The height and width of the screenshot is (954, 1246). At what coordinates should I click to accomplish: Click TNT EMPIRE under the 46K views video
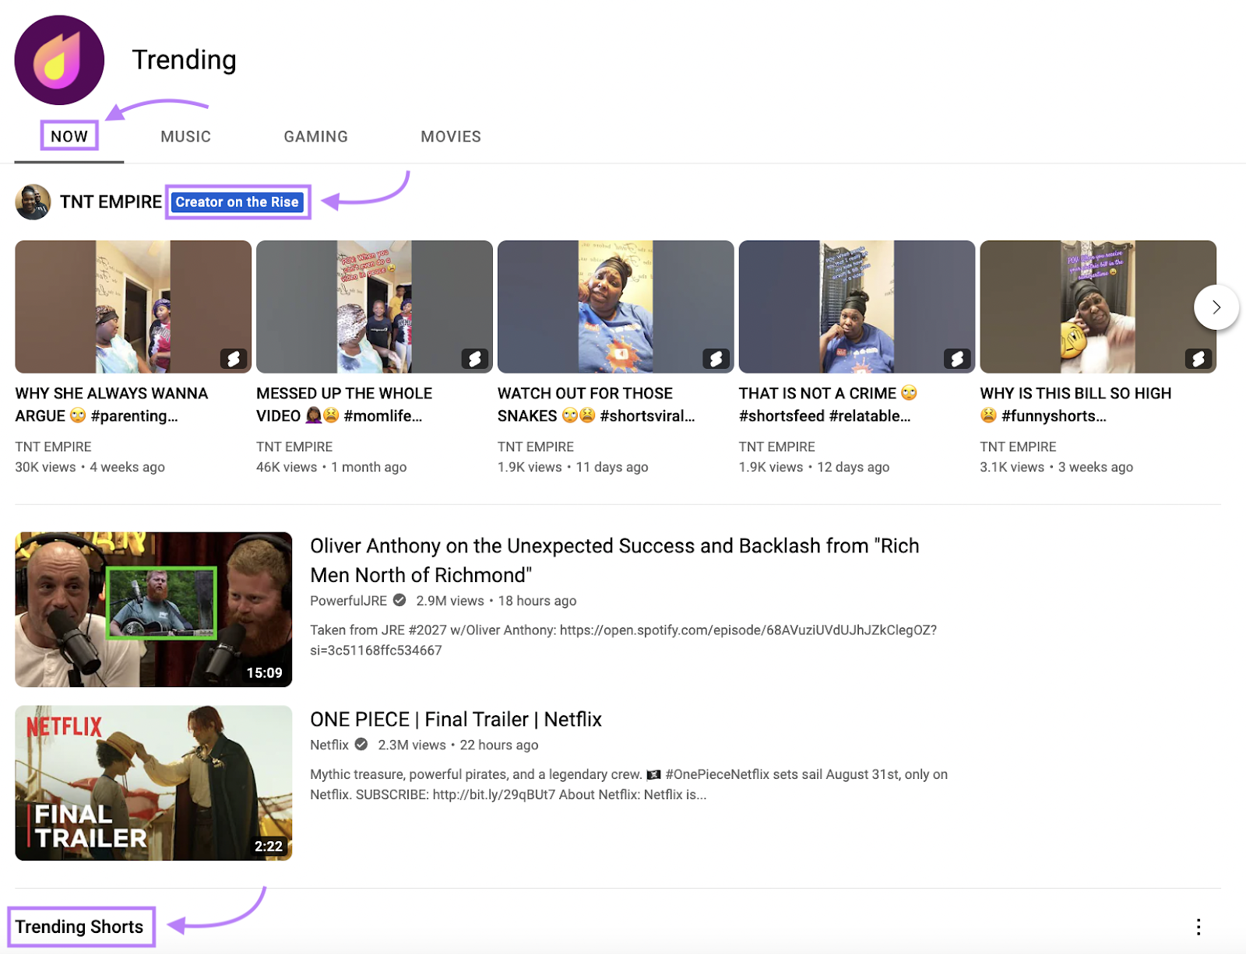[294, 447]
